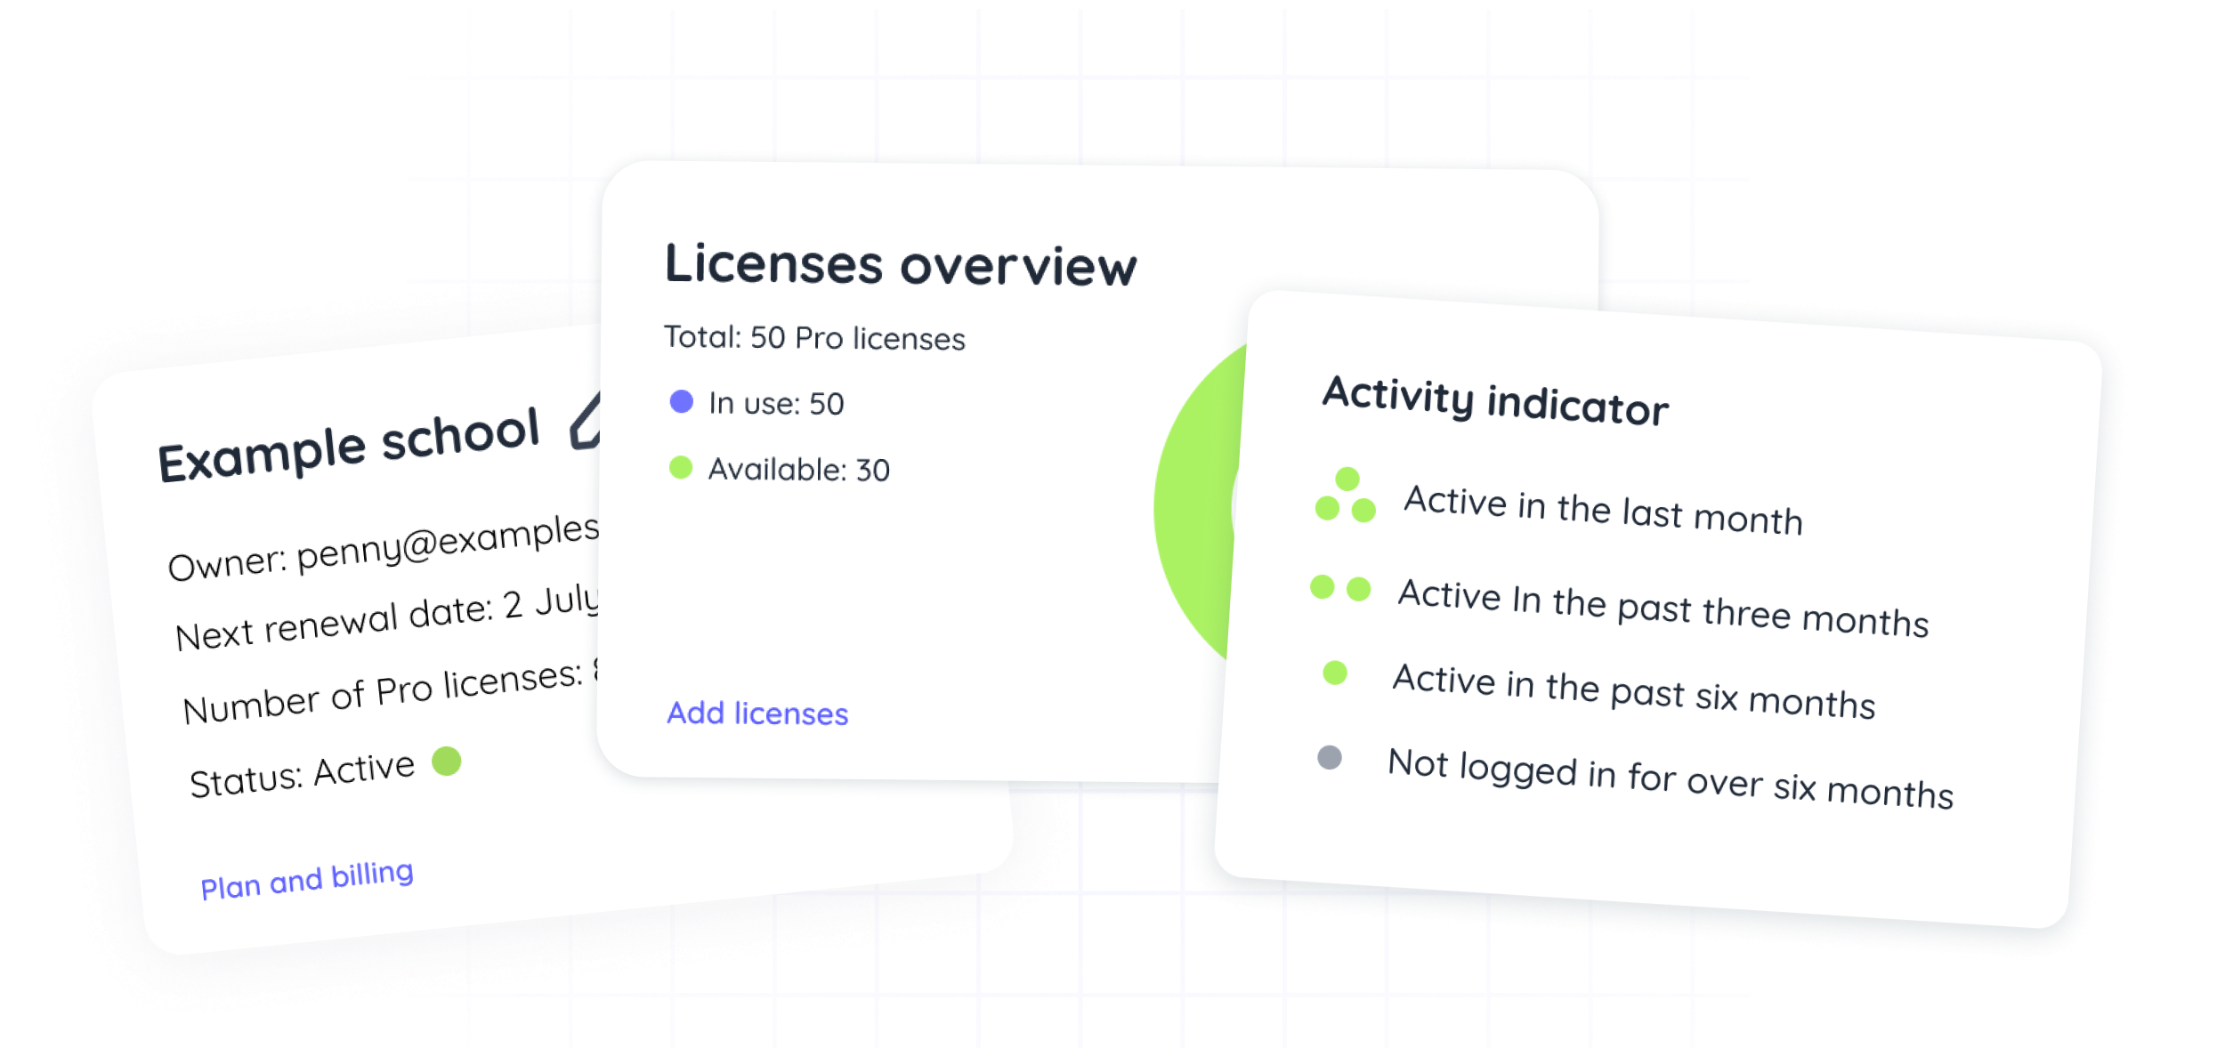Click the text In use: 50
2225x1048 pixels.
pyautogui.click(x=776, y=404)
